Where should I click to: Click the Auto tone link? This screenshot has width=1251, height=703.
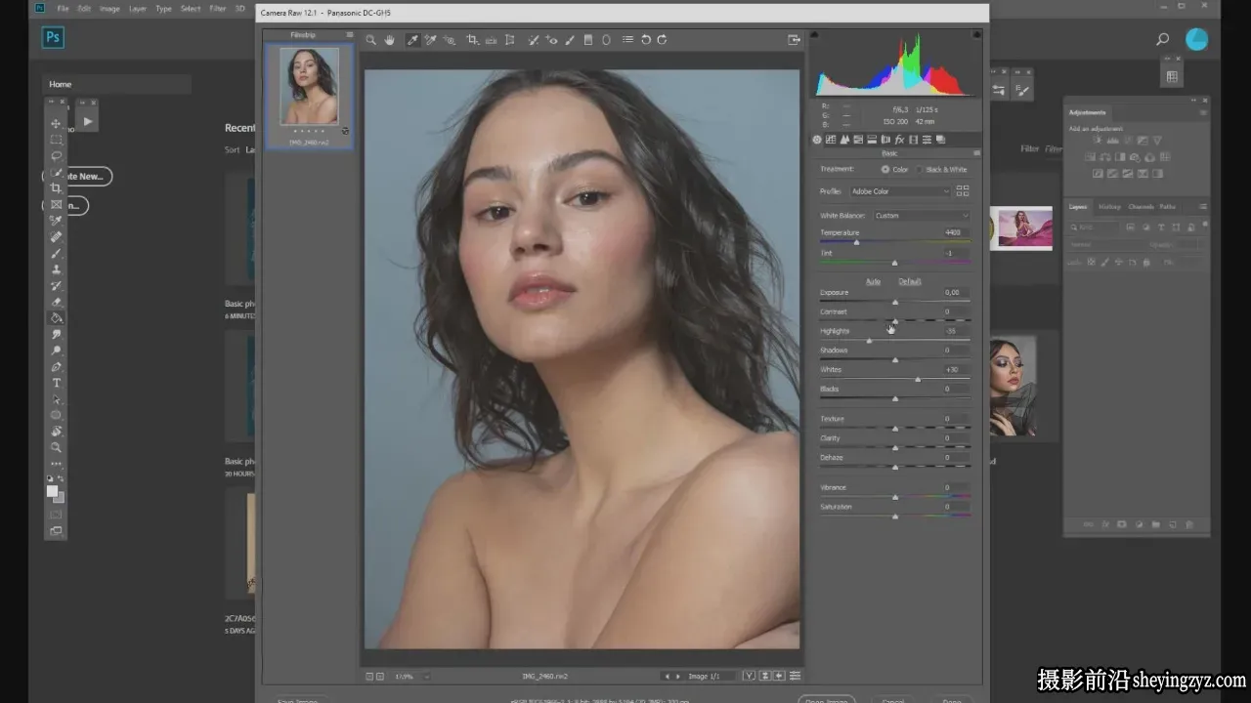point(873,281)
